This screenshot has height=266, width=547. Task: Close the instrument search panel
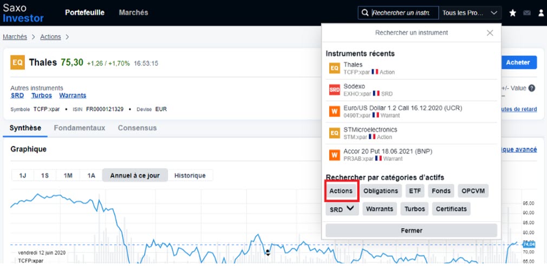[x=490, y=33]
